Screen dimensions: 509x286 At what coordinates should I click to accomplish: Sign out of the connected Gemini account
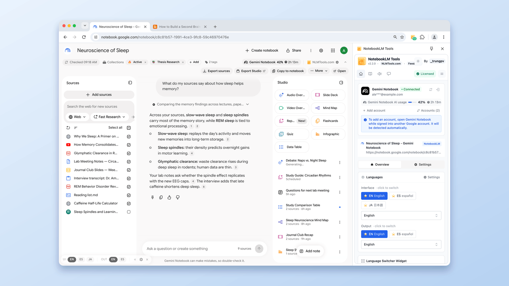click(438, 90)
